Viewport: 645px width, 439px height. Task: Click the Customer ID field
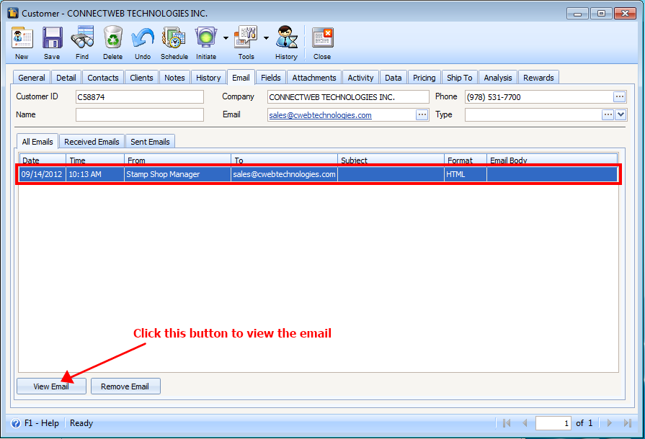pos(139,97)
